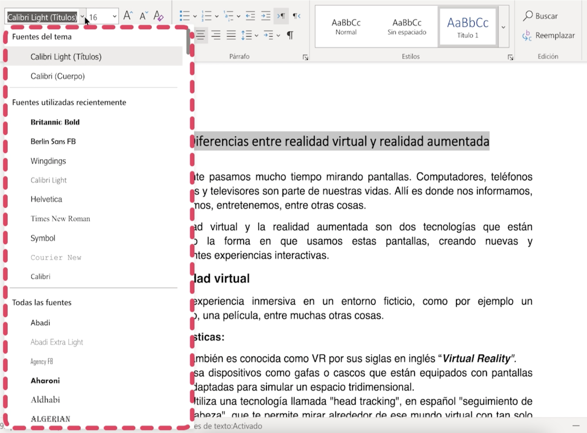This screenshot has width=587, height=433.
Task: Select Berlin Sans FB font
Action: coord(95,141)
